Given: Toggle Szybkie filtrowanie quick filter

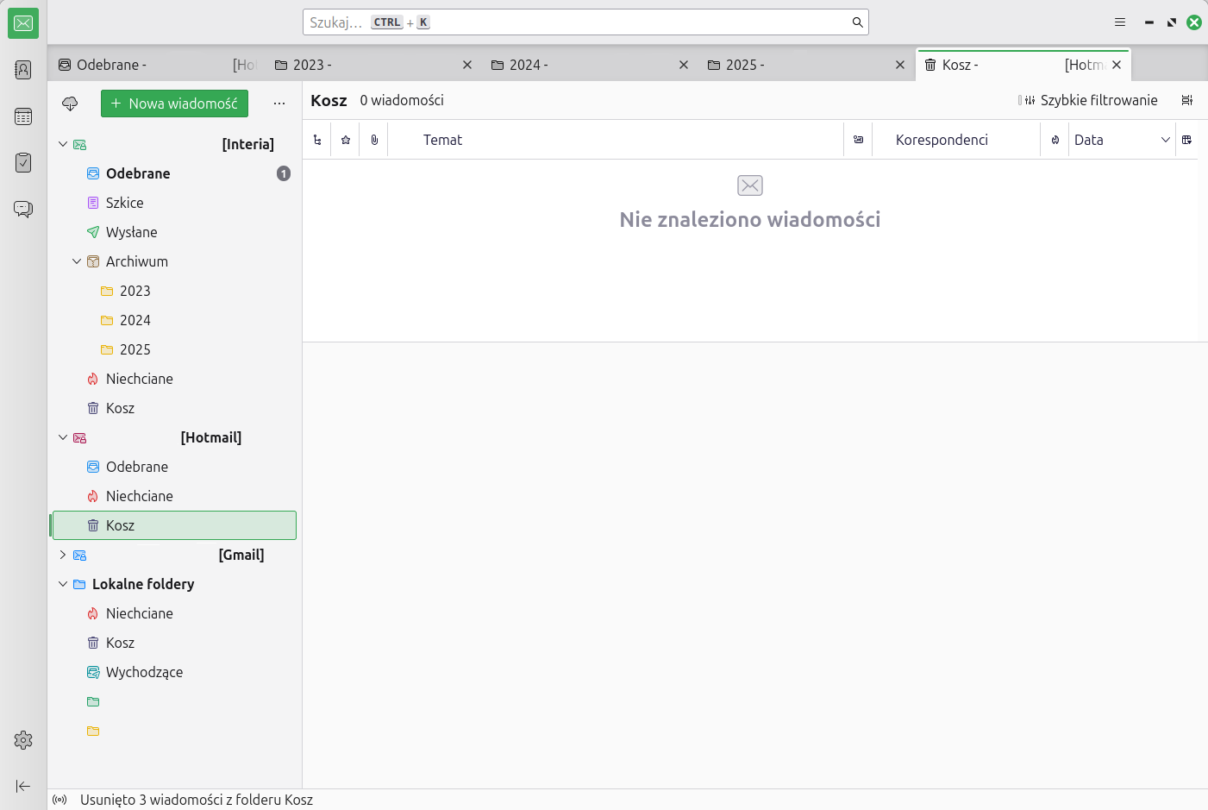Looking at the screenshot, I should click(x=1088, y=100).
